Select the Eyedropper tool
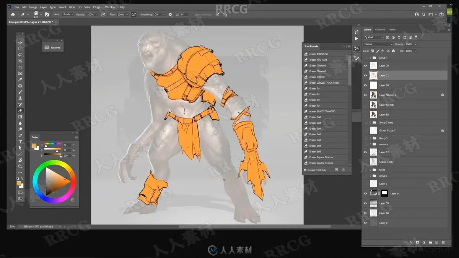459x258 pixels. pos(20,80)
